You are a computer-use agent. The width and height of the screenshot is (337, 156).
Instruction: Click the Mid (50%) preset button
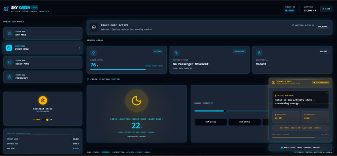[x=245, y=122]
